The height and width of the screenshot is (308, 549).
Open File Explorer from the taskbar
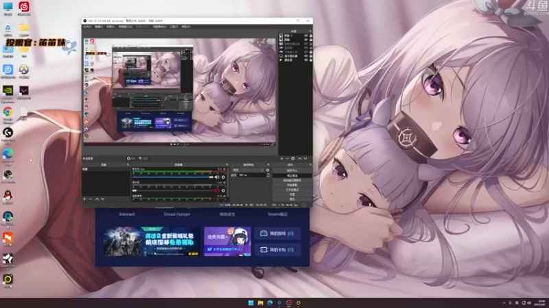point(260,303)
